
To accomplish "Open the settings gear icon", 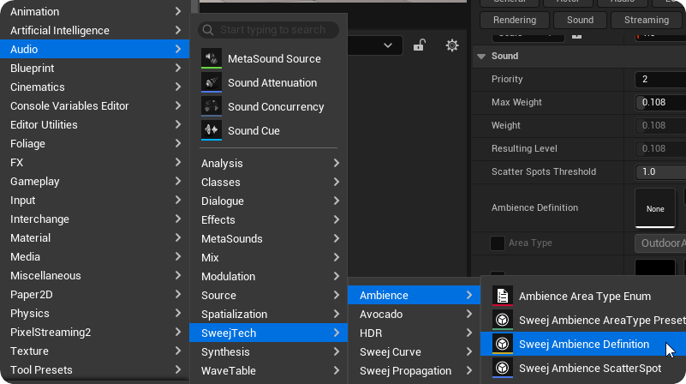I will coord(452,45).
